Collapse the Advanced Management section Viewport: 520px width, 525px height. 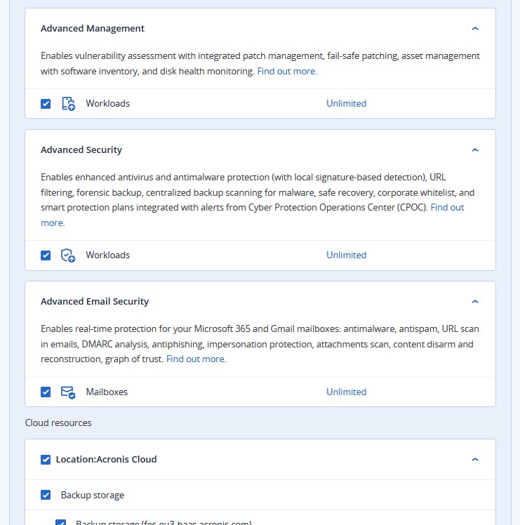click(475, 29)
